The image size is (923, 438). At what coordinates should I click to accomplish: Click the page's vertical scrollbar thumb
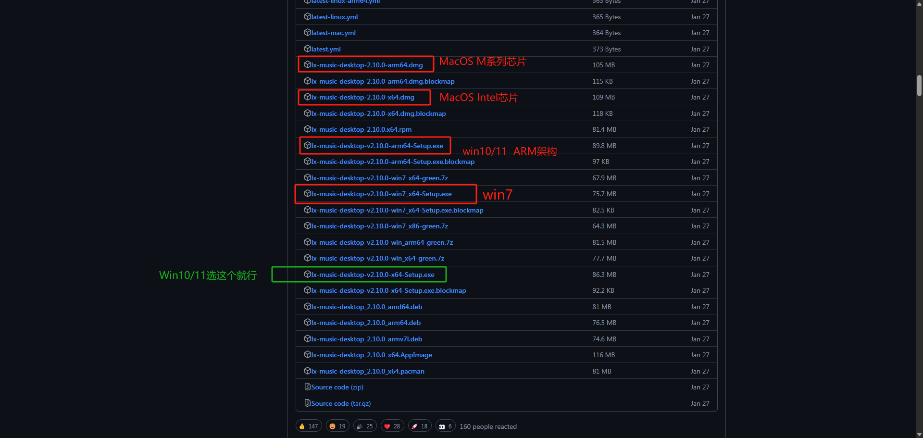[919, 86]
